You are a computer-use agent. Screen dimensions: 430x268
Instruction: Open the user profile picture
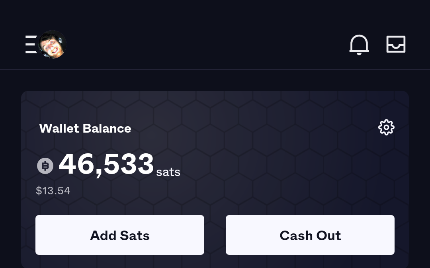(x=53, y=45)
